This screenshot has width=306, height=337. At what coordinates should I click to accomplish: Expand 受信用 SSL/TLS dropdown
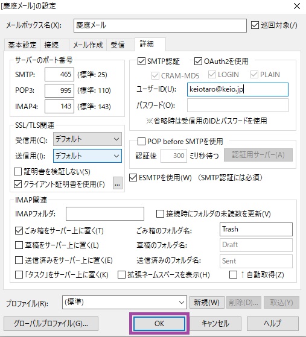click(x=88, y=139)
